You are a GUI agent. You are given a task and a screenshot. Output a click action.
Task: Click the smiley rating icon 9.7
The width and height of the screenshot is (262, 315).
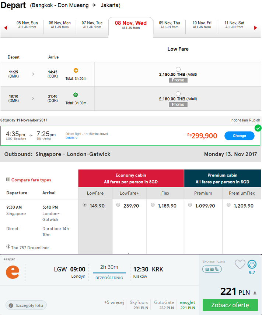[252, 264]
